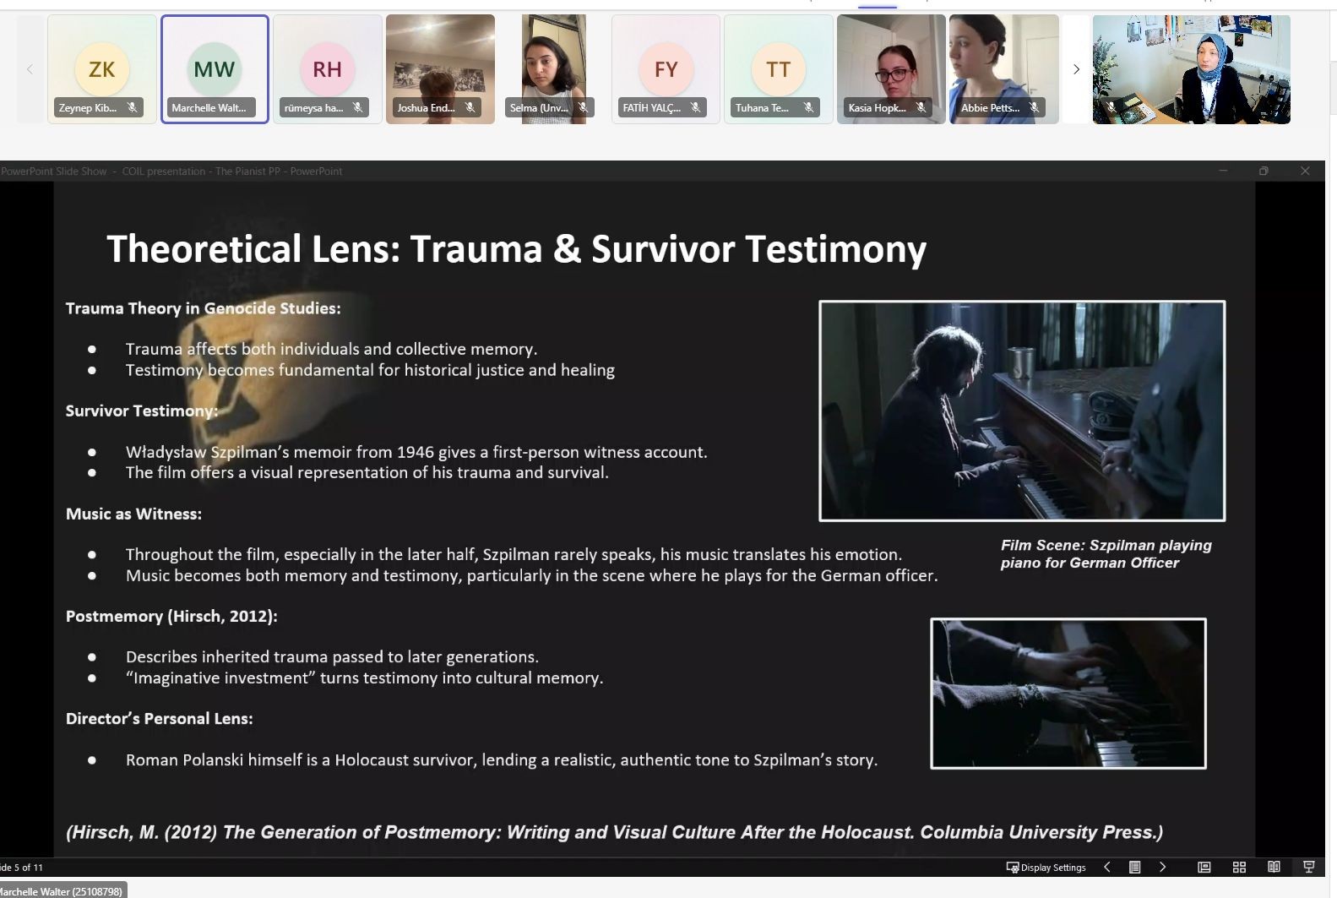Show more participants with right chevron

coord(1076,69)
